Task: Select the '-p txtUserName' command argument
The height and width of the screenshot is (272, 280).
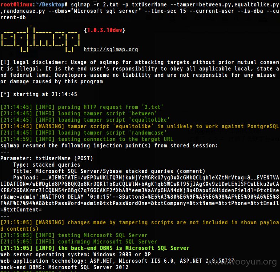Action: [145, 5]
